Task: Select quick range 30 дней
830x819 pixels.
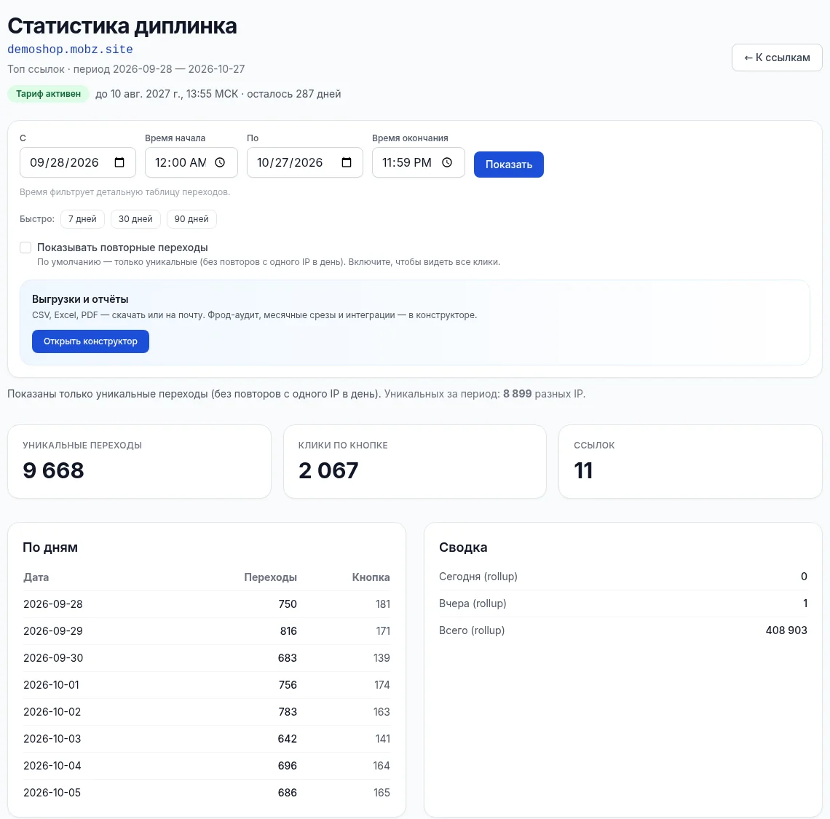Action: pyautogui.click(x=135, y=219)
